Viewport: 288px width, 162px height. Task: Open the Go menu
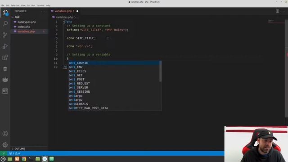click(28, 5)
